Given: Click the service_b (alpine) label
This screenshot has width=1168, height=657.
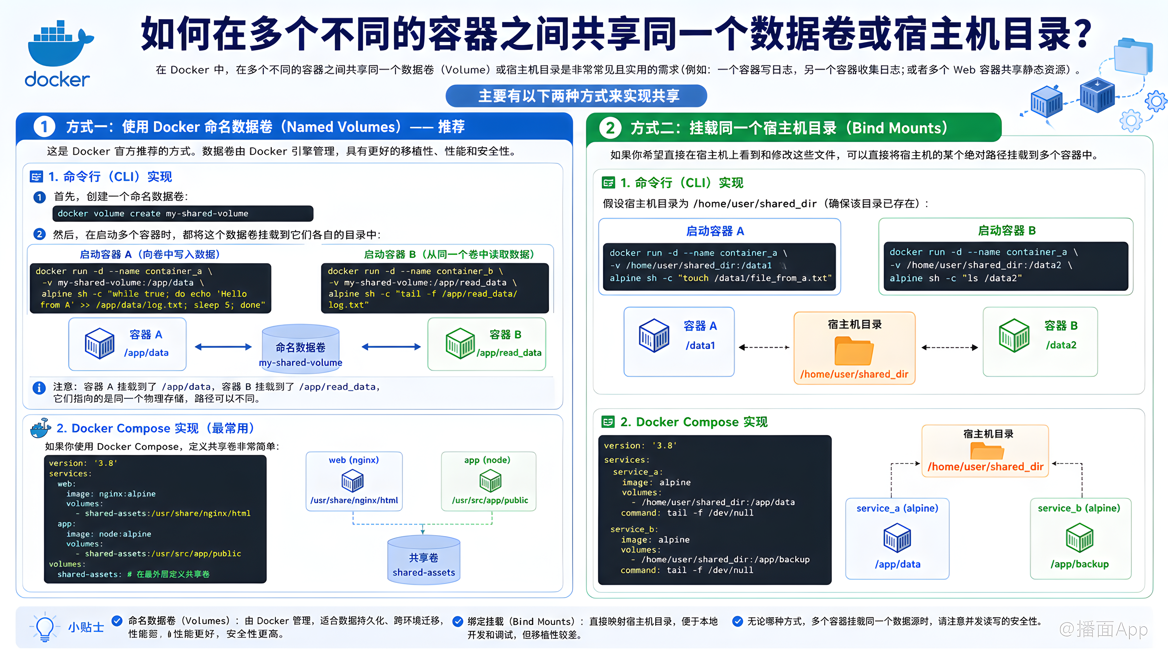Looking at the screenshot, I should click(1079, 508).
